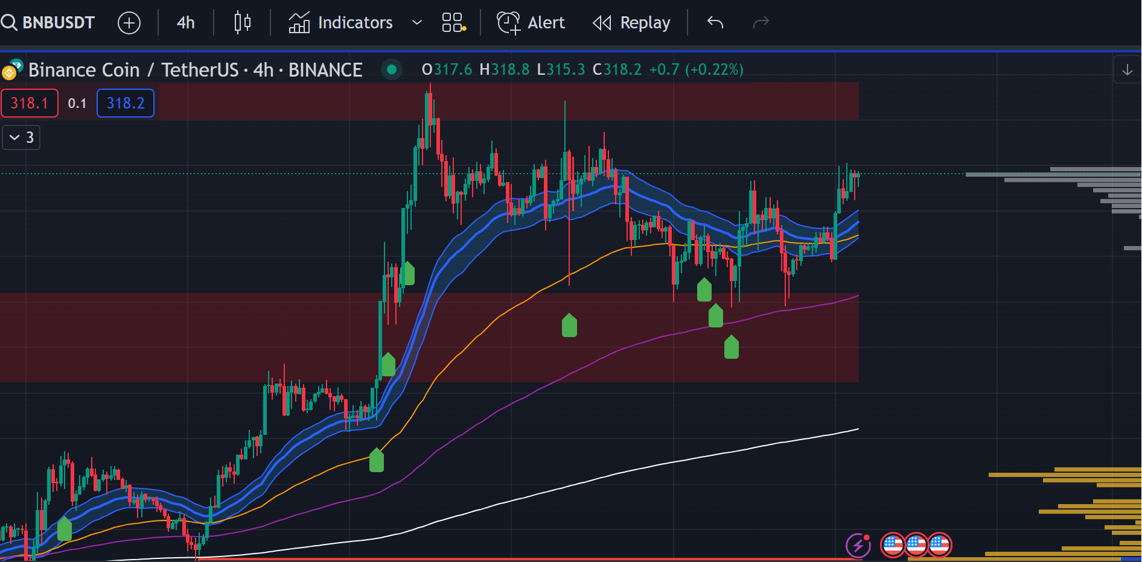Open the purple lightning bolt event marker

pos(858,546)
